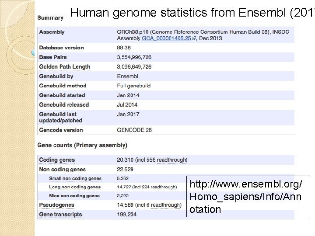Select the small non coding count '5,362'
Viewport: 315px width, 236px height.
coord(122,178)
